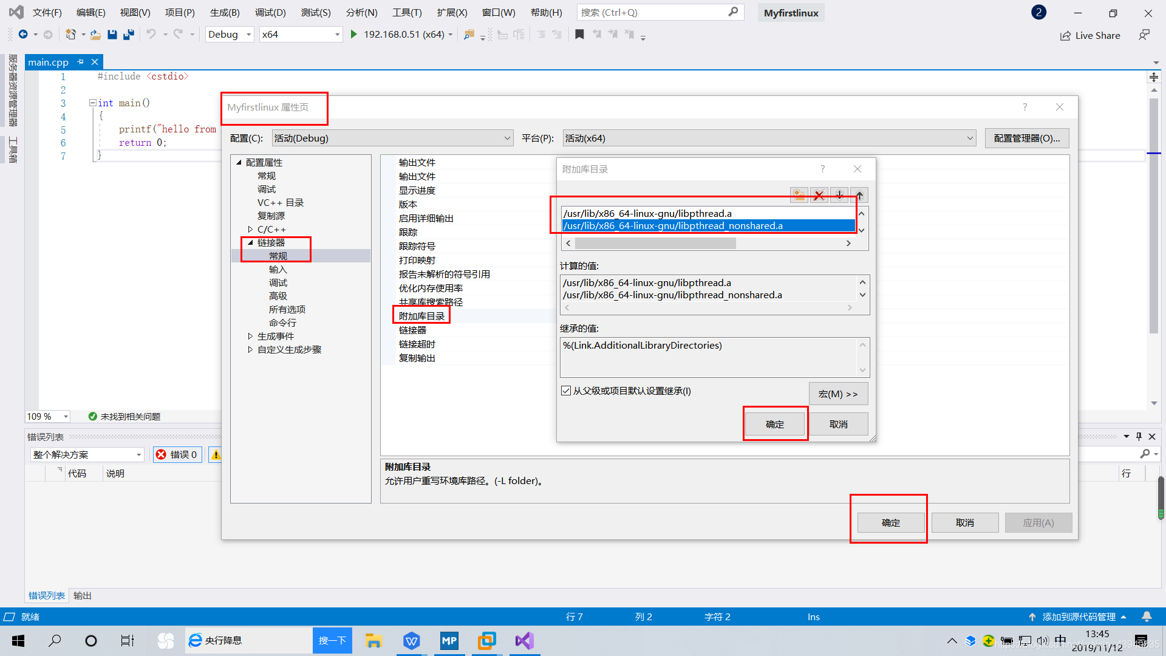Pin the main.cpp tab

pos(80,62)
